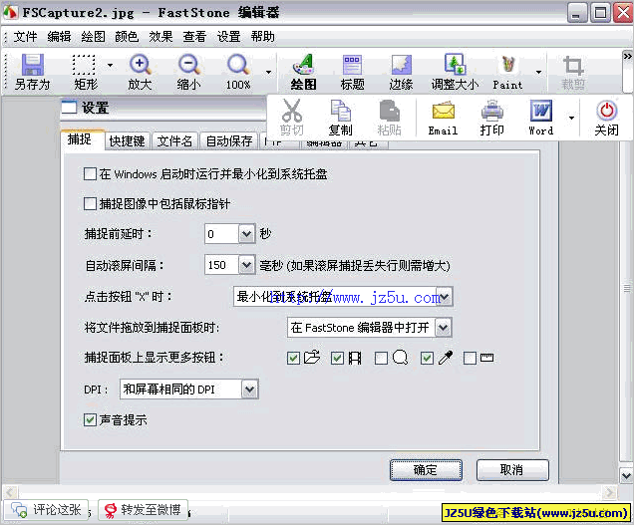Click the 打印 print icon
The width and height of the screenshot is (634, 525).
[x=492, y=117]
